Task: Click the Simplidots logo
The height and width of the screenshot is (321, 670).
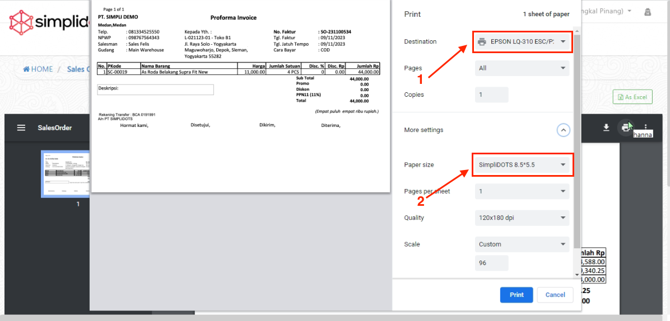Action: (49, 22)
